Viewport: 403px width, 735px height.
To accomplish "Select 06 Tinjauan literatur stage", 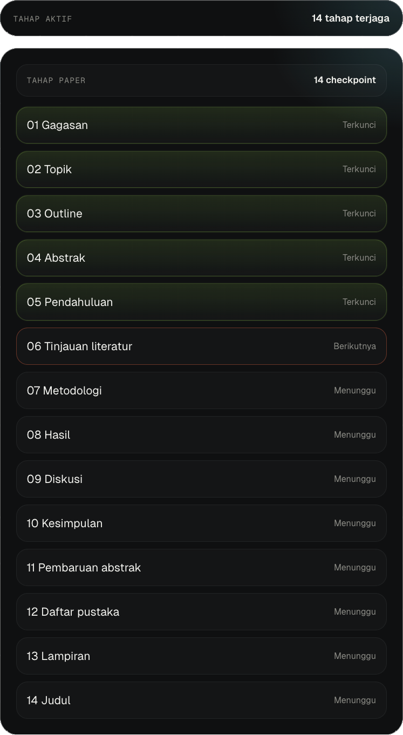I will click(x=201, y=346).
